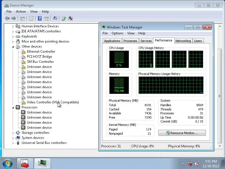The height and width of the screenshot is (169, 225).
Task: Open Device Manager File menu
Action: 9,12
